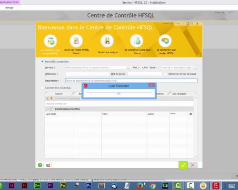Open Adobe Fireworks from the taskbar
Viewport: 238px width, 190px height.
tap(63, 186)
